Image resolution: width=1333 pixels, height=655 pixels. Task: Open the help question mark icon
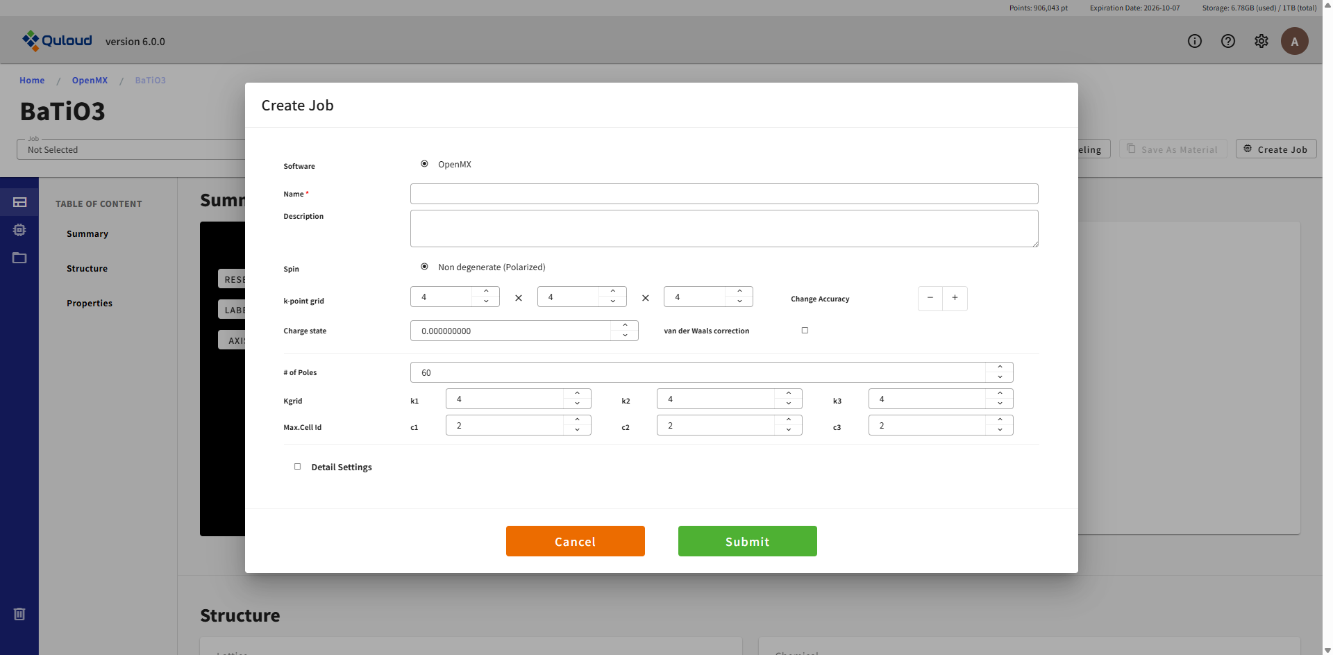1227,41
